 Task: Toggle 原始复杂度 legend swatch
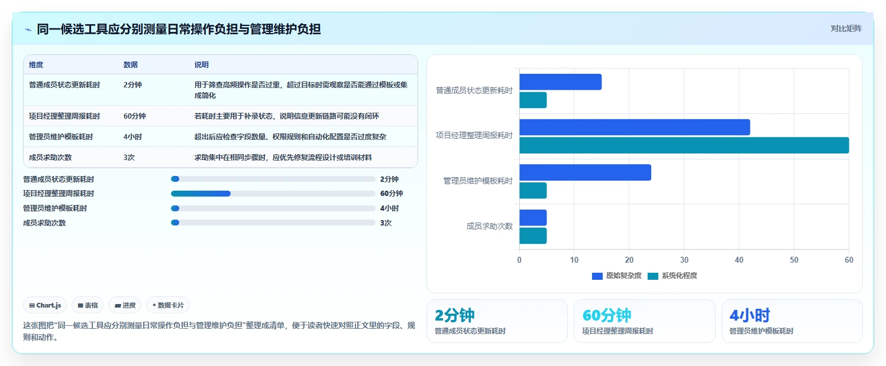coord(597,276)
